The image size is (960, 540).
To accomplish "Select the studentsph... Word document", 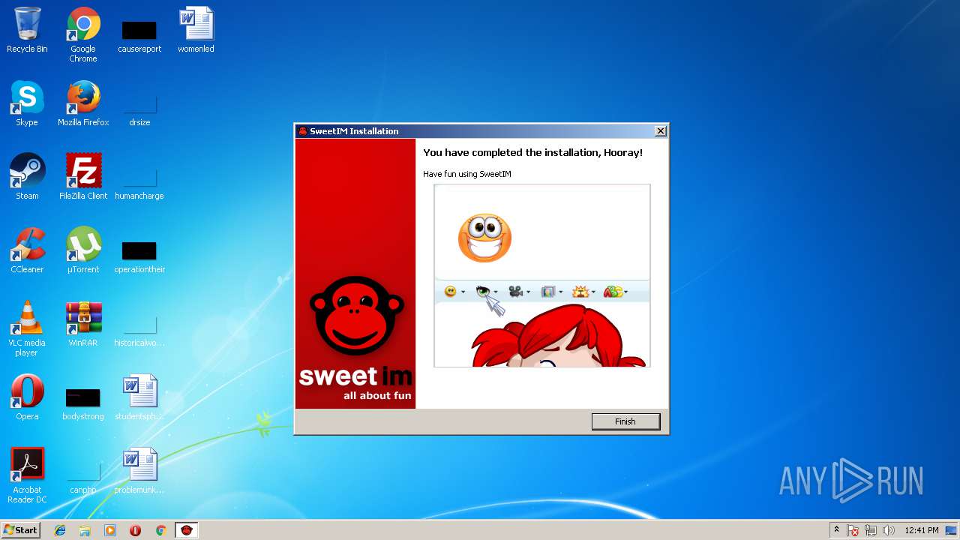I will pos(139,398).
